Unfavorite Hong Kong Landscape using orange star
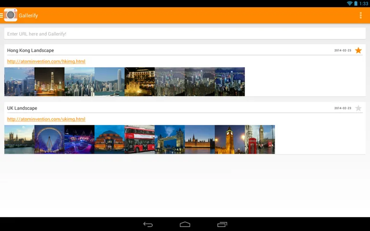Viewport: 370px width, 231px height. (358, 50)
